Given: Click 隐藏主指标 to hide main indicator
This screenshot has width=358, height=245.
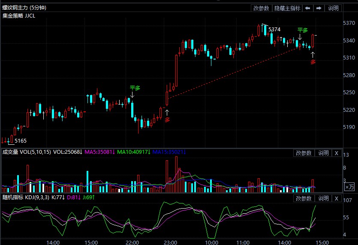Looking at the screenshot, I should (287, 8).
